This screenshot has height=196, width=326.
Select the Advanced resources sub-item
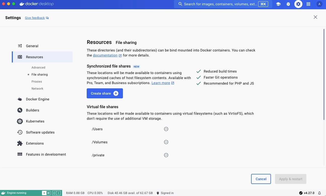38,68
